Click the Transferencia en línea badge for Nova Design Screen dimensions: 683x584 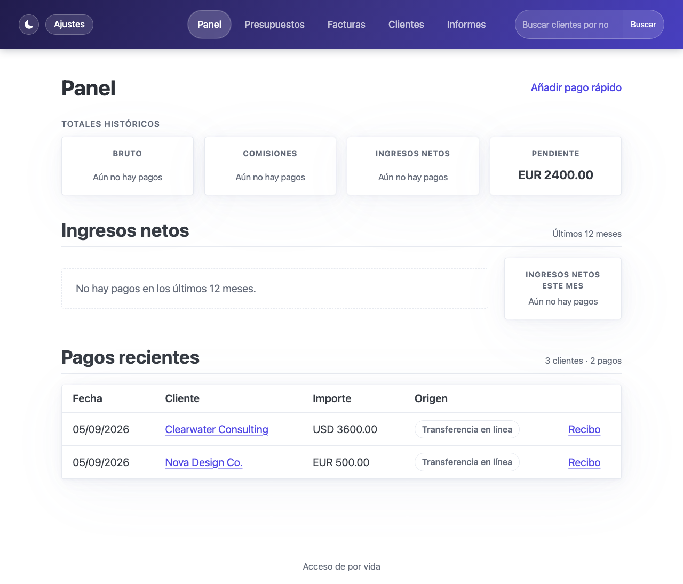467,462
